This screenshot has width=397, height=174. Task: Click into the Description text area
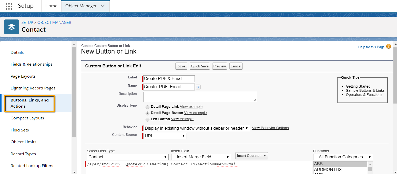[200, 97]
